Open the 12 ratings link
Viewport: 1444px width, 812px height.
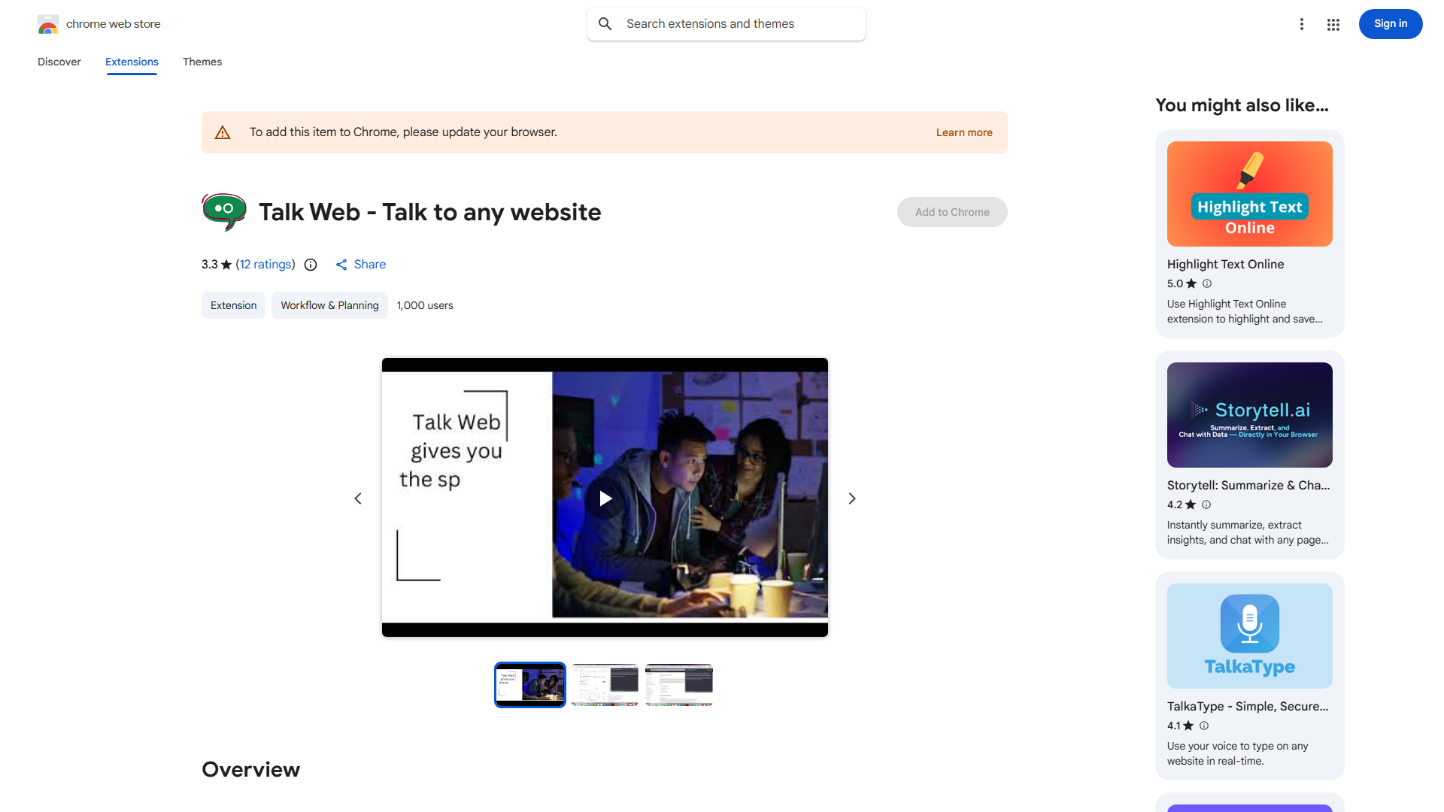[265, 265]
